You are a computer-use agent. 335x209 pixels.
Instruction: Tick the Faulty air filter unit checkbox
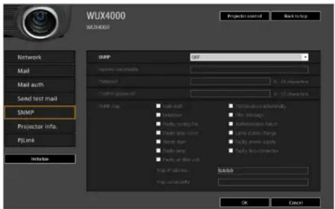click(x=158, y=159)
